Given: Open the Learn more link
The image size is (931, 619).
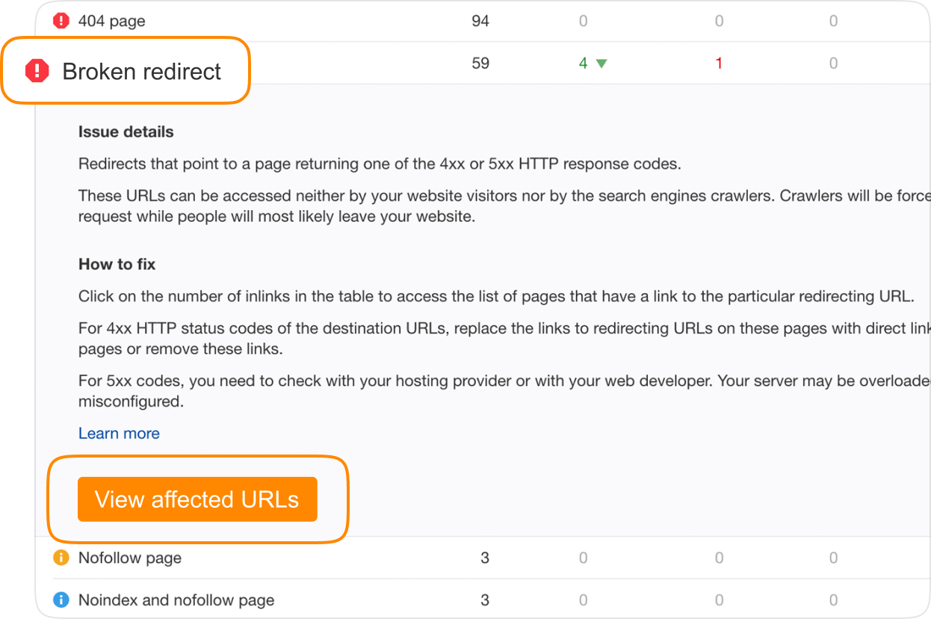Looking at the screenshot, I should click(x=119, y=434).
